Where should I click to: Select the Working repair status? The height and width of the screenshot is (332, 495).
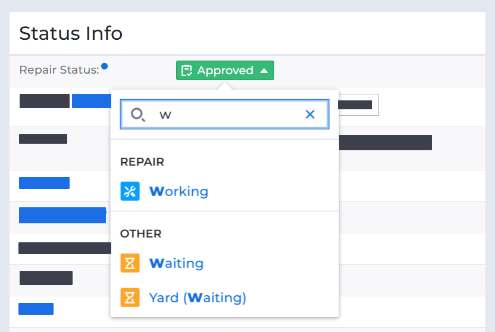click(x=178, y=191)
